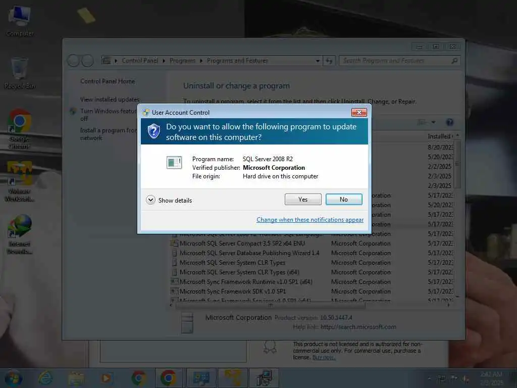Switch to SQL Server setup taskbar item
Image resolution: width=517 pixels, height=388 pixels.
pos(264,378)
